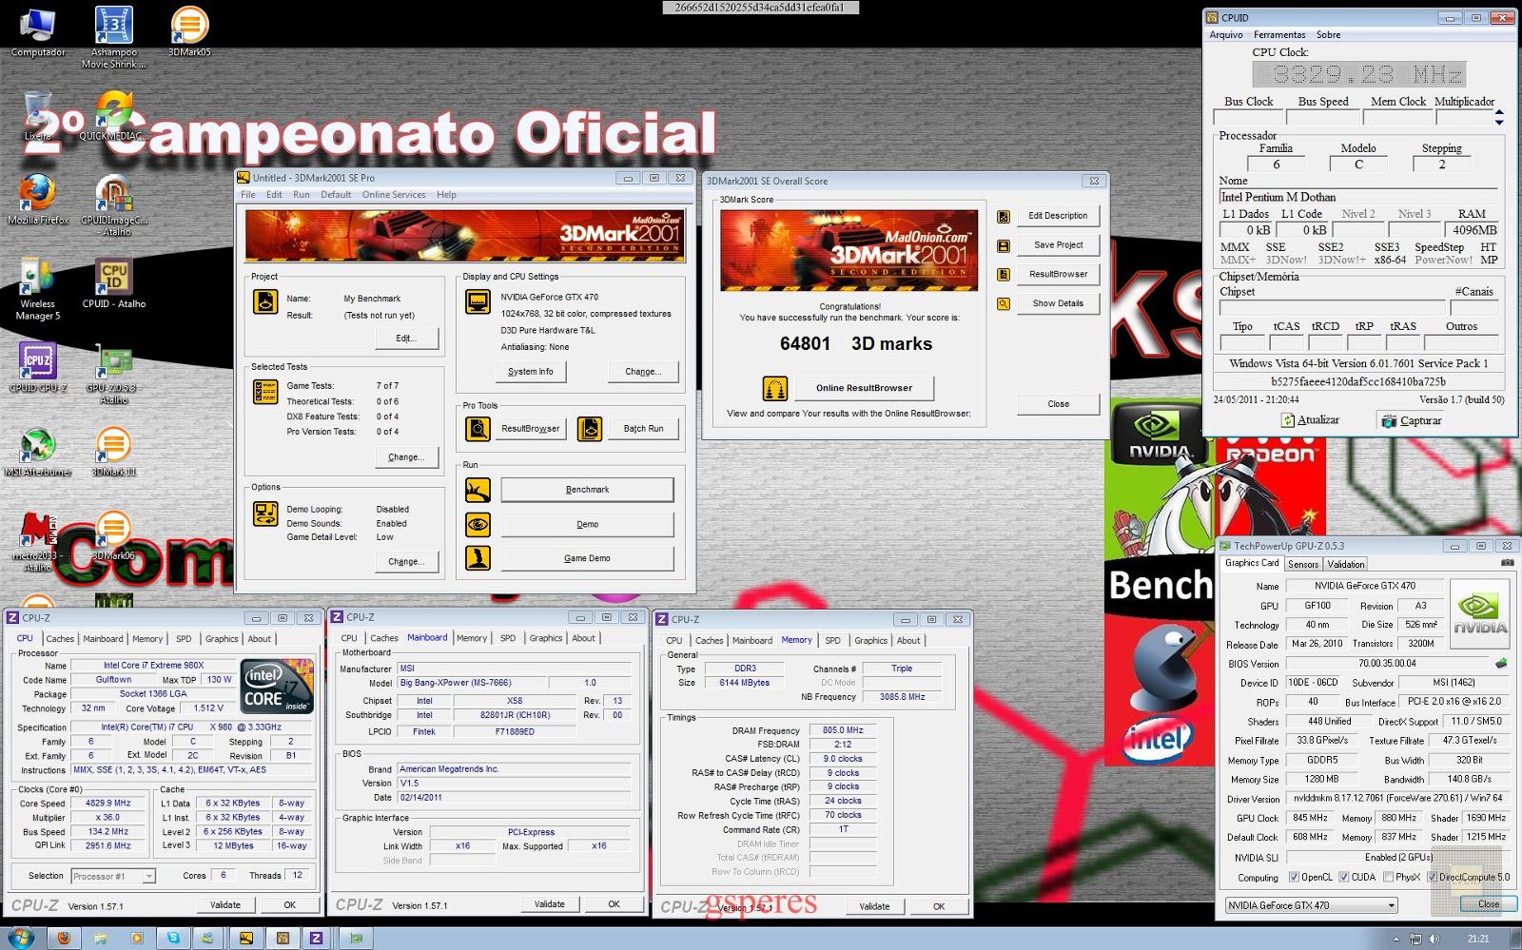Click the Atualizar button in CPUID

click(x=1311, y=420)
